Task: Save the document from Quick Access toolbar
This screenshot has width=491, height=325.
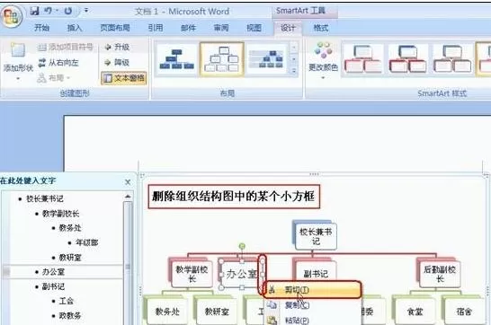Action: [34, 11]
